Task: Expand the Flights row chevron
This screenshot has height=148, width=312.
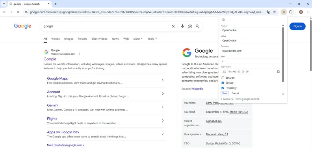Action: 163,121
